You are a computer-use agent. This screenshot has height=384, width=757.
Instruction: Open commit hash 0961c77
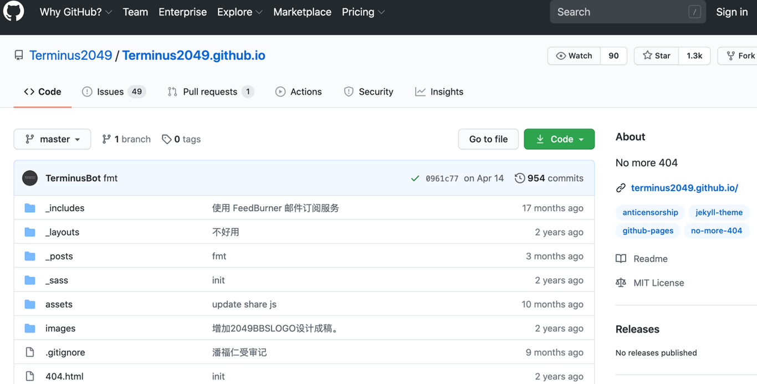(x=442, y=178)
